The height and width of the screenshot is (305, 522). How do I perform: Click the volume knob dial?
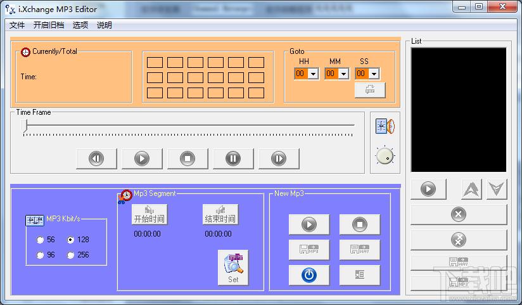click(x=385, y=155)
